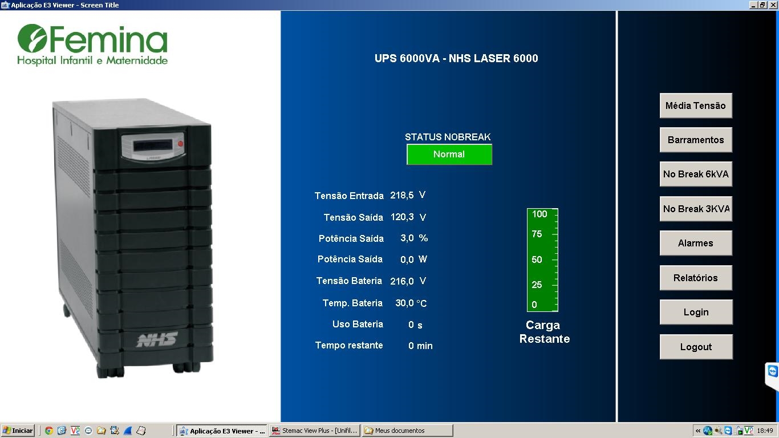Switch to No Break 3KVA screen
Viewport: 779px width, 438px height.
(696, 209)
